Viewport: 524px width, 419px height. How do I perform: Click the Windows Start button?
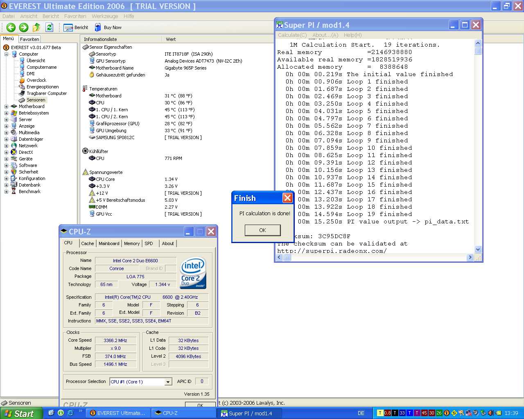click(21, 413)
